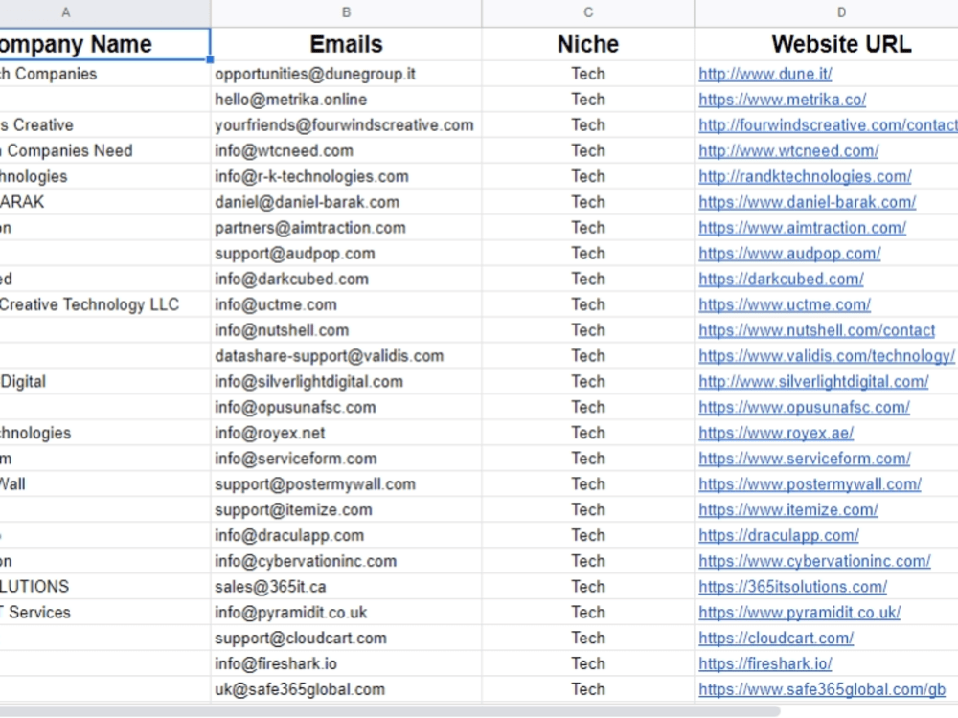Image resolution: width=958 pixels, height=718 pixels.
Task: Select column C header
Action: click(x=588, y=12)
